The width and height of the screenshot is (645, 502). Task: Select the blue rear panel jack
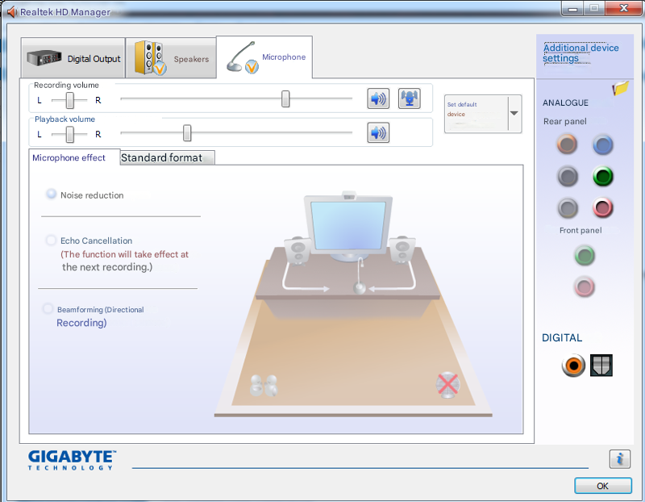click(603, 145)
